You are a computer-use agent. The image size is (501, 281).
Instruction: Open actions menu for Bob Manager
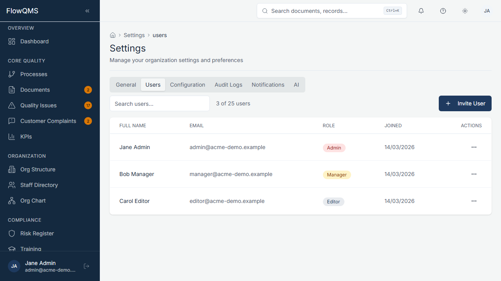pyautogui.click(x=474, y=174)
